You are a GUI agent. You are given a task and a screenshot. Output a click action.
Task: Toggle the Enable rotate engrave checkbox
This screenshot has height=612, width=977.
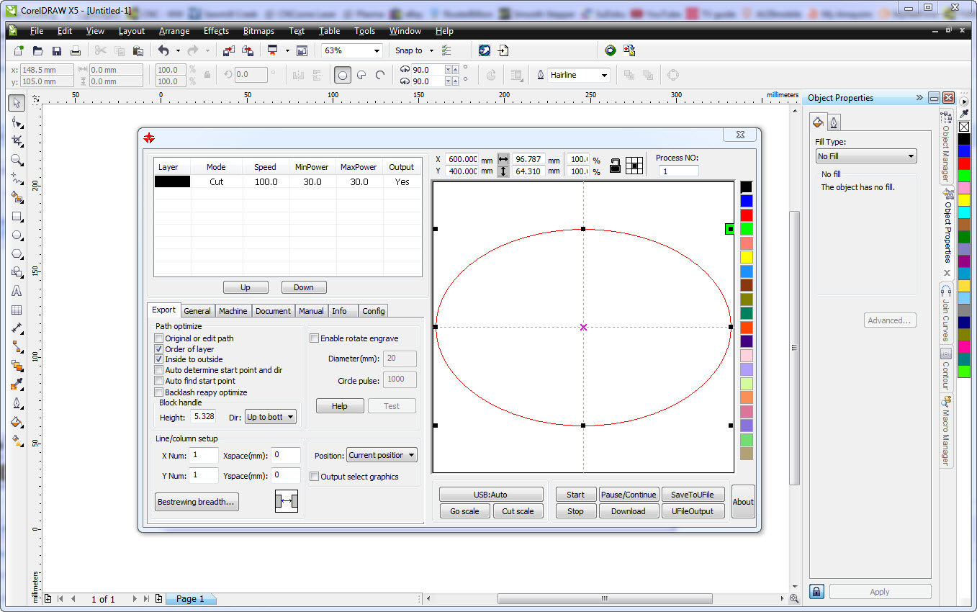click(314, 338)
